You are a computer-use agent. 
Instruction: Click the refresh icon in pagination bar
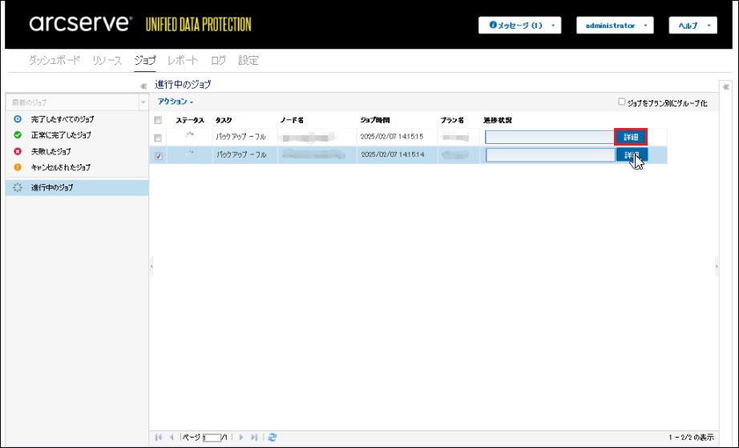click(273, 438)
